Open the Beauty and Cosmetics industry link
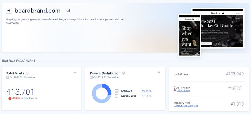Viewport: 251px width, 114px height. tap(186, 106)
